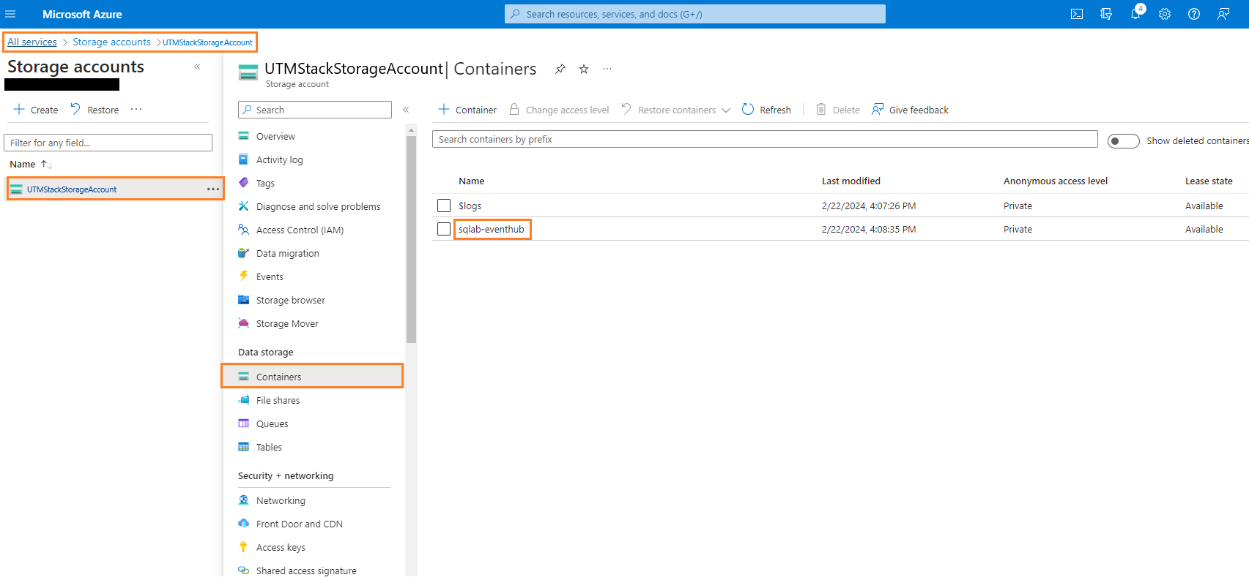This screenshot has width=1249, height=580.
Task: Click the Lease state column header
Action: (1209, 181)
